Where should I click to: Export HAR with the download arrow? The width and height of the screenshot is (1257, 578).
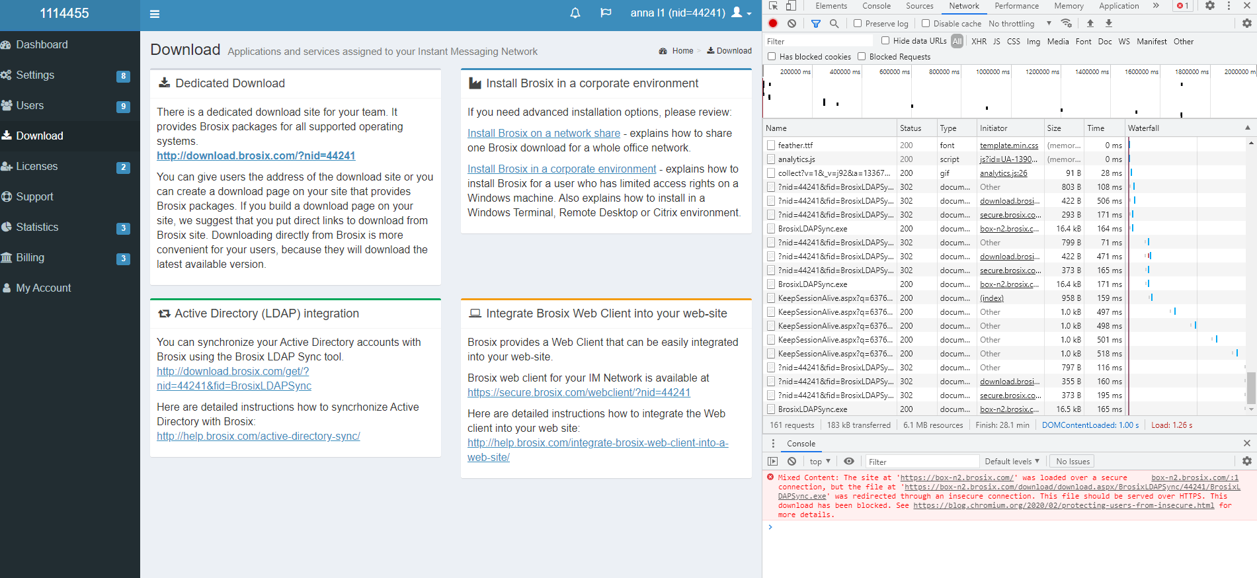(1109, 23)
